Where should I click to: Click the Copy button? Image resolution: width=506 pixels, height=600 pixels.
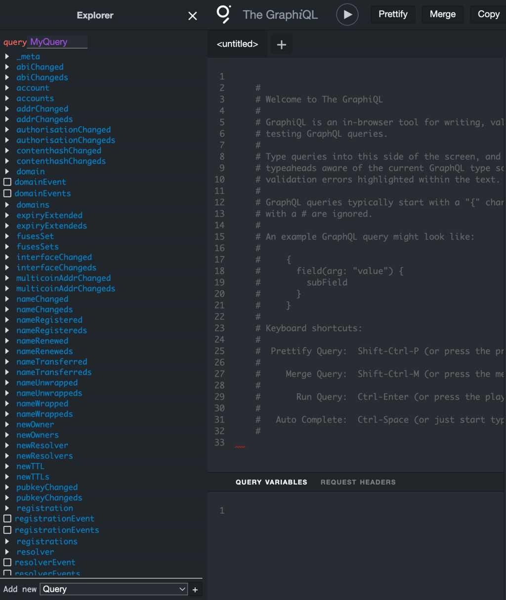489,14
